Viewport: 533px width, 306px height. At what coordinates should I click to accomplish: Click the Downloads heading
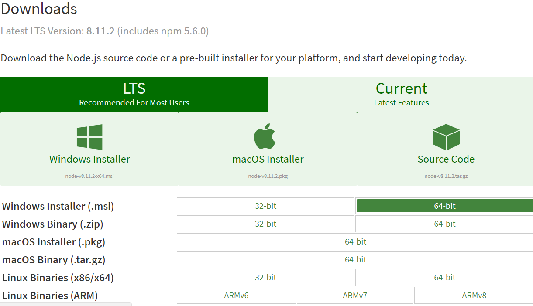tap(39, 8)
